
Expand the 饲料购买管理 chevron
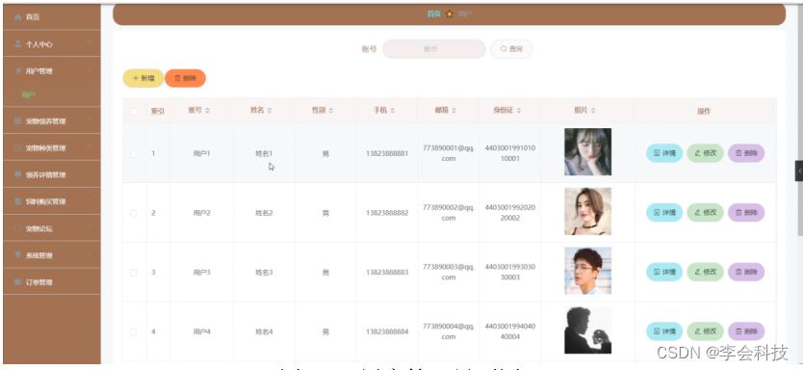[x=89, y=200]
